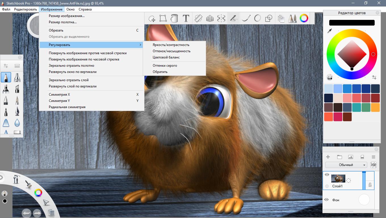Toggle visibility of Фон layer
Screen dimensions: 386x218
326,200
